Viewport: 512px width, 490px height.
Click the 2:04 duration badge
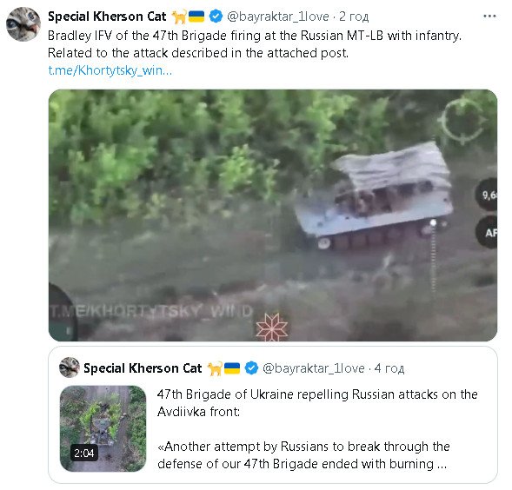pyautogui.click(x=84, y=453)
